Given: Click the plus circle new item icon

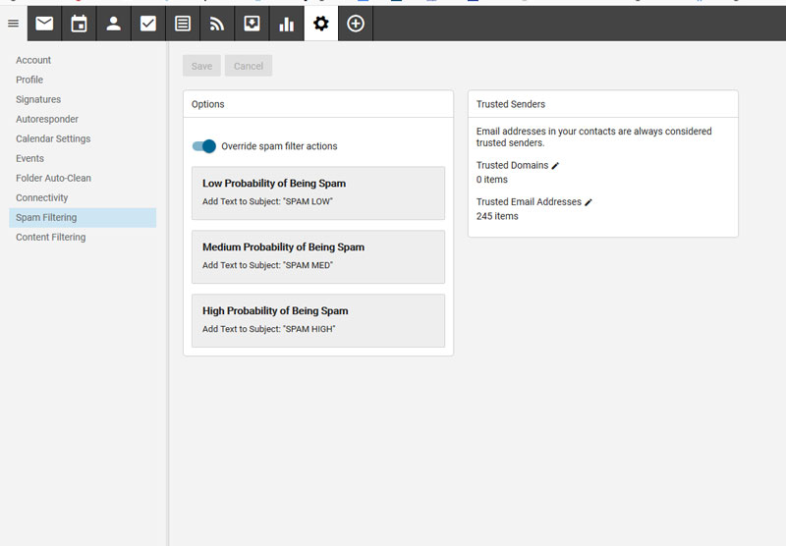Looking at the screenshot, I should (x=356, y=24).
